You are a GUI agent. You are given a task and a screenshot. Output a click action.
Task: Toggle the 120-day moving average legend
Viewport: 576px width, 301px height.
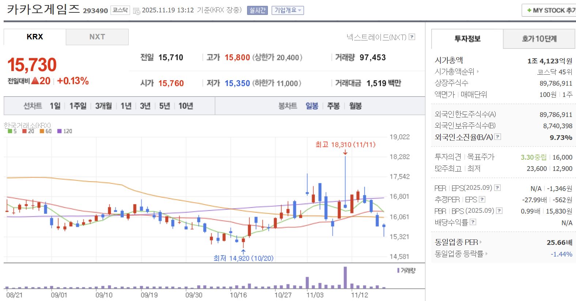[x=59, y=131]
